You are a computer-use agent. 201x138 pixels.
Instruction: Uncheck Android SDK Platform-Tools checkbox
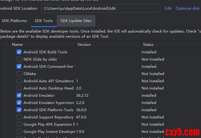point(19,110)
